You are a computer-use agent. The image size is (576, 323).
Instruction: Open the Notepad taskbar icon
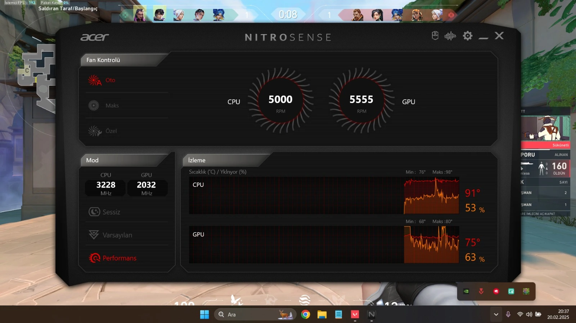pos(338,314)
